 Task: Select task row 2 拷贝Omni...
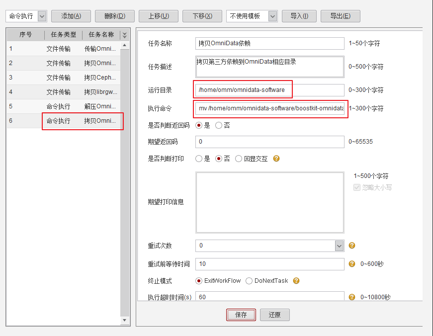[64, 63]
